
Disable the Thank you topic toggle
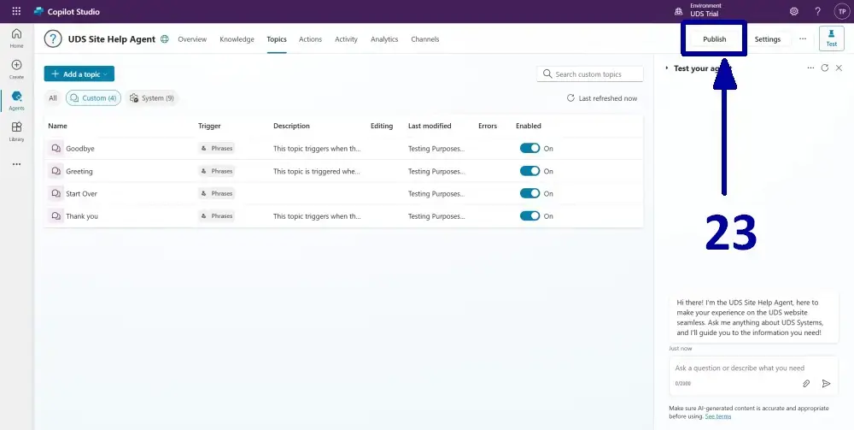click(529, 215)
